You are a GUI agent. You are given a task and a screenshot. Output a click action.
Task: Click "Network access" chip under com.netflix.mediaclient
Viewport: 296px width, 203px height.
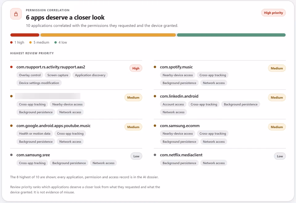[x=214, y=163]
